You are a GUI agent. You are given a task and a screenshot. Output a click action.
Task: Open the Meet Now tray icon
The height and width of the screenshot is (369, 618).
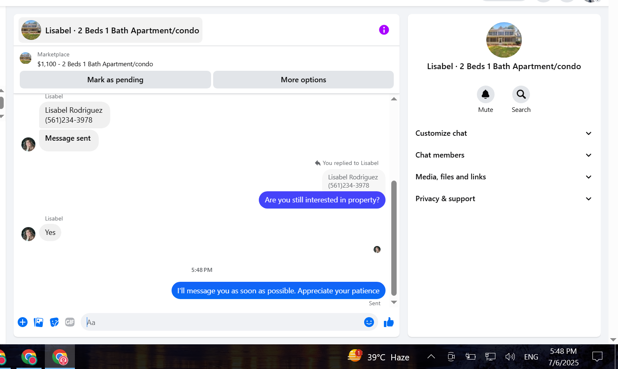(x=451, y=357)
